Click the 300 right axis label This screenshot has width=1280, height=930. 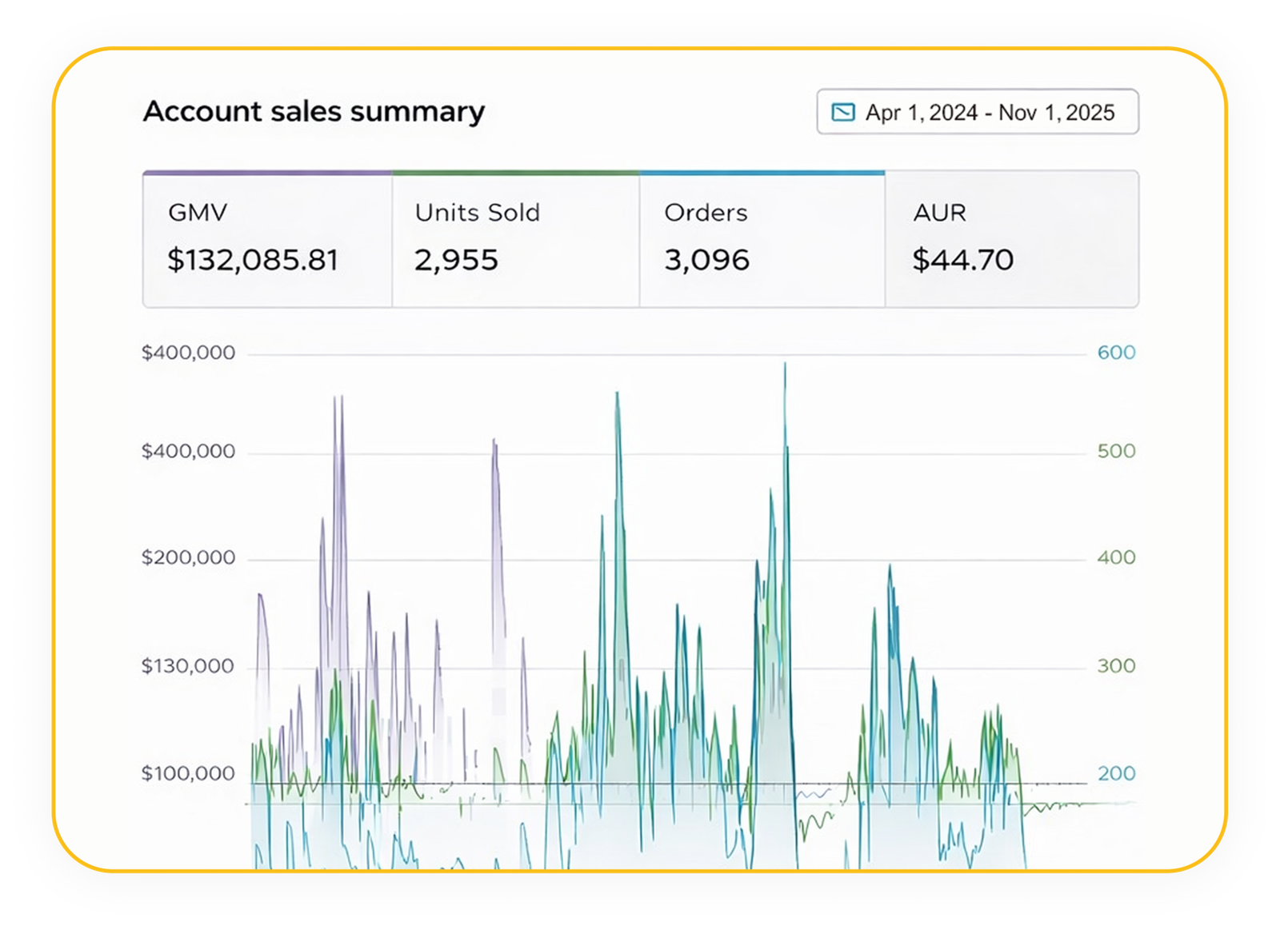coord(1116,666)
